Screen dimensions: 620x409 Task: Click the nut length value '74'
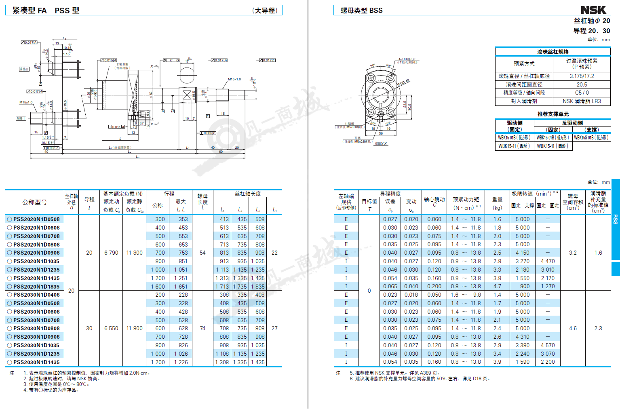[x=202, y=328]
